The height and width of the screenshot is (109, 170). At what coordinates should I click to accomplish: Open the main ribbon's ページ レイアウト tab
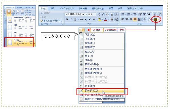point(67,8)
